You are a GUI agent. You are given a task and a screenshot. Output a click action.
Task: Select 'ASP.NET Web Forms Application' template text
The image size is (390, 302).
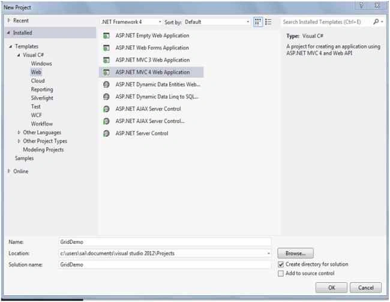[152, 48]
